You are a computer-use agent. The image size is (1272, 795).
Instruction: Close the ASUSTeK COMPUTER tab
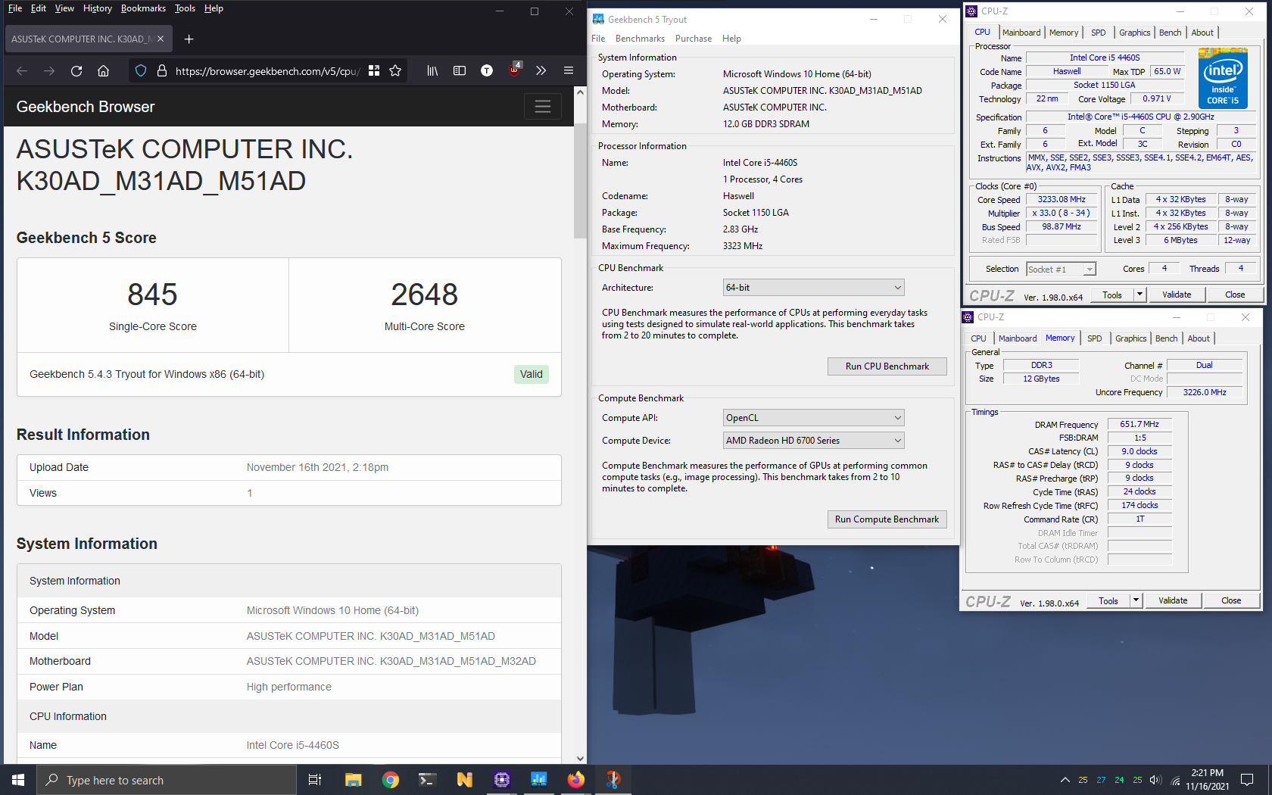click(161, 39)
